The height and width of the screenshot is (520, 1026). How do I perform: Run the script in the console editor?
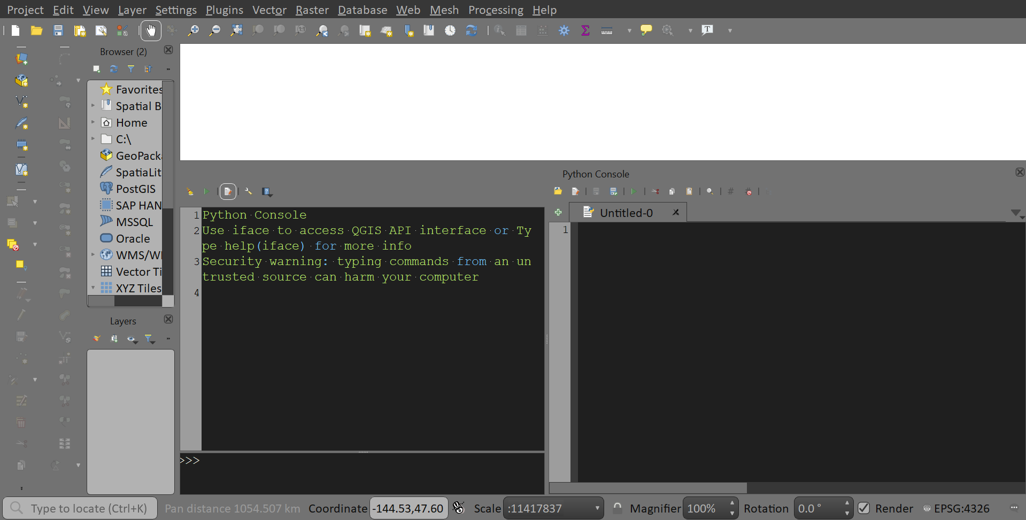click(x=635, y=191)
